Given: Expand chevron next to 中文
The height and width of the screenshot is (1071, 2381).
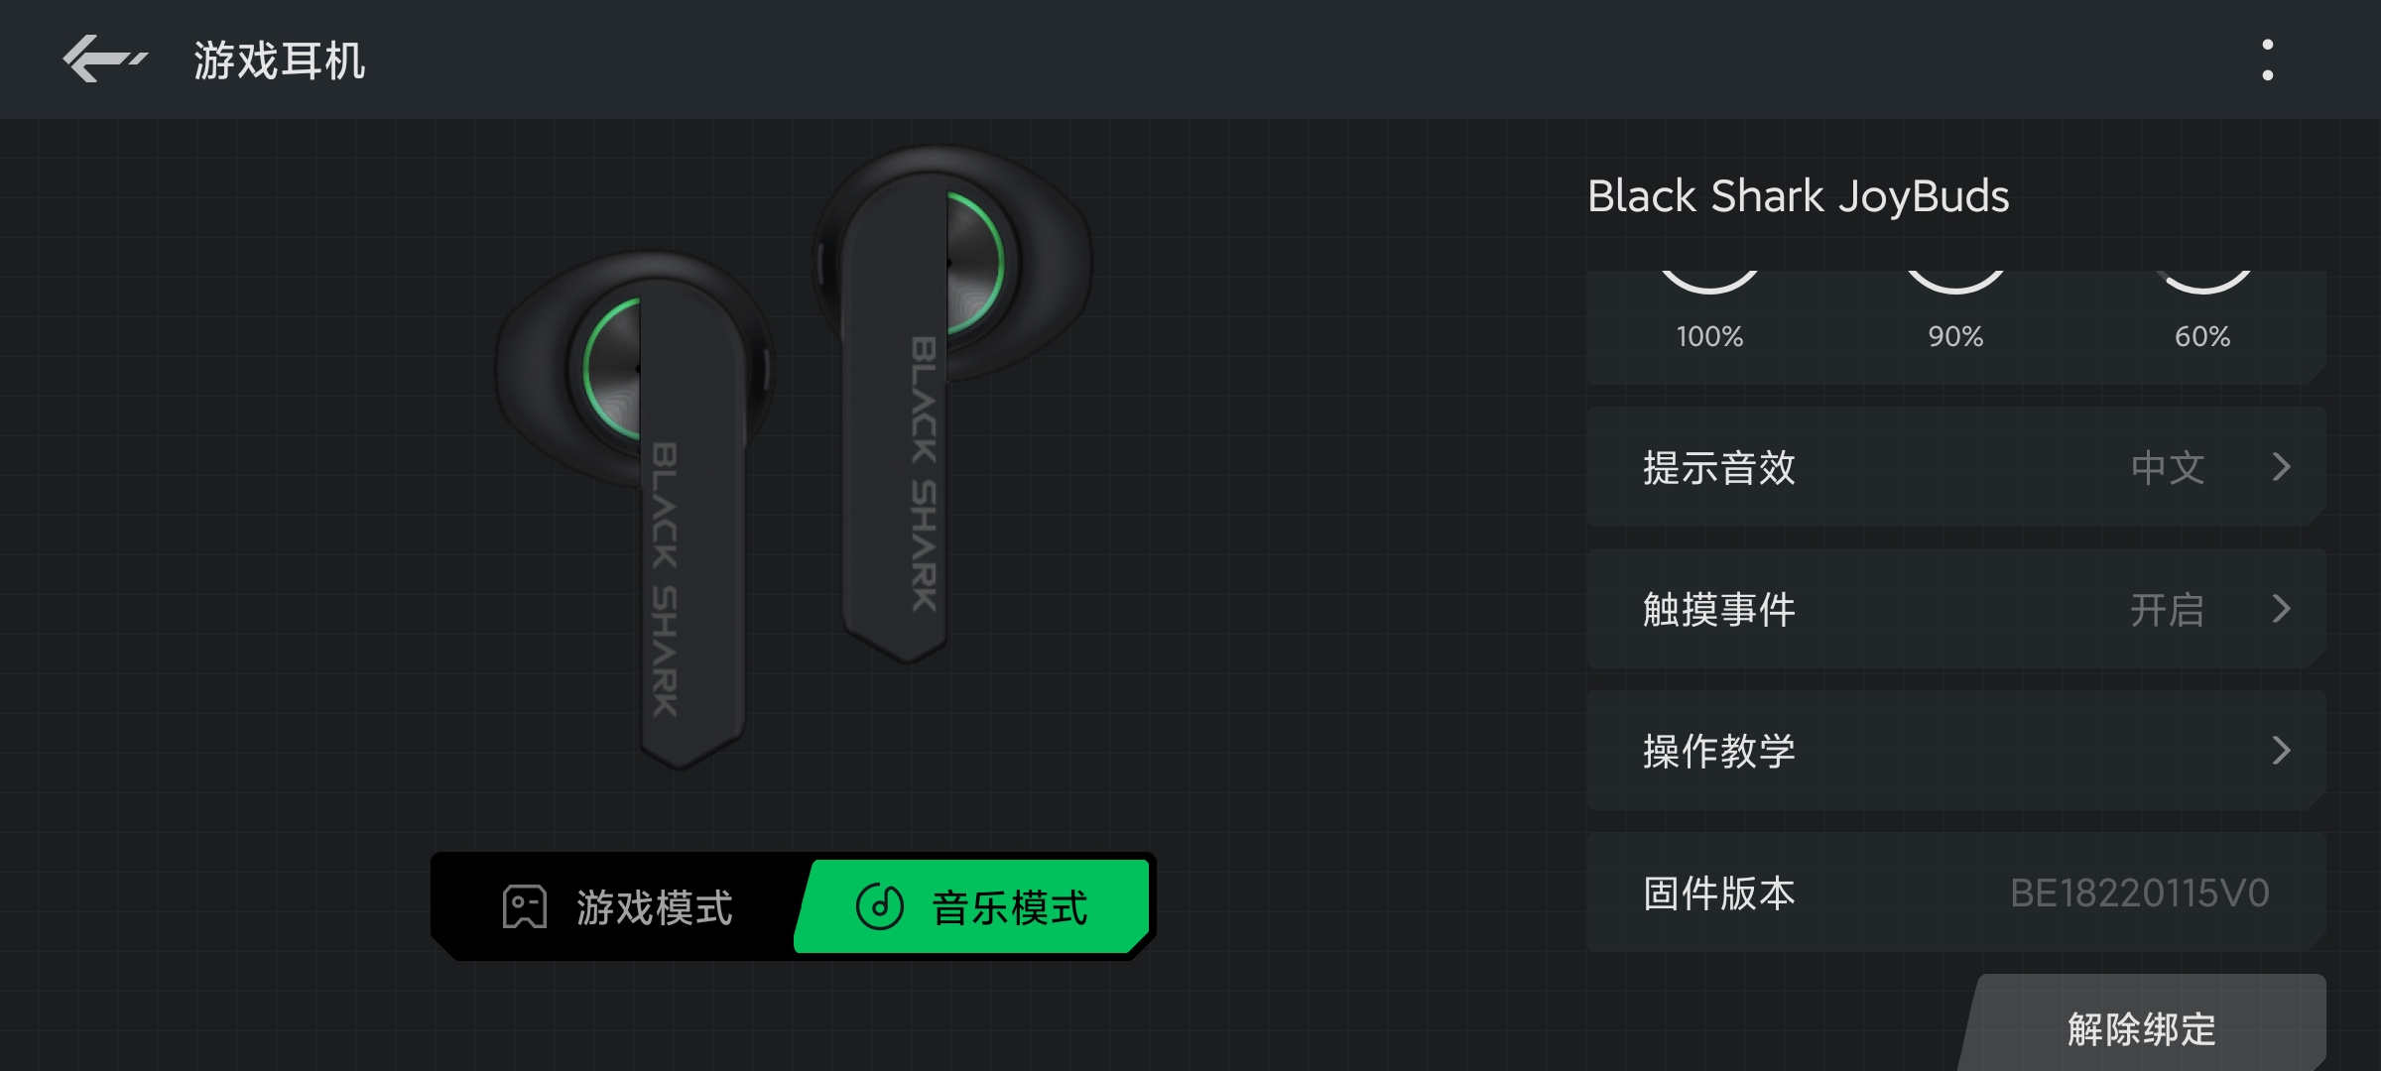Looking at the screenshot, I should (2281, 467).
